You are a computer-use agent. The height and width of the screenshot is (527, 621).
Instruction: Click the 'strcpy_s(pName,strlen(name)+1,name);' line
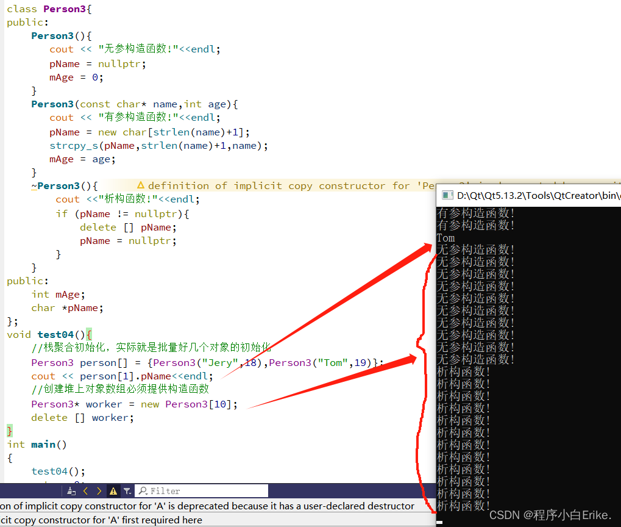(158, 146)
